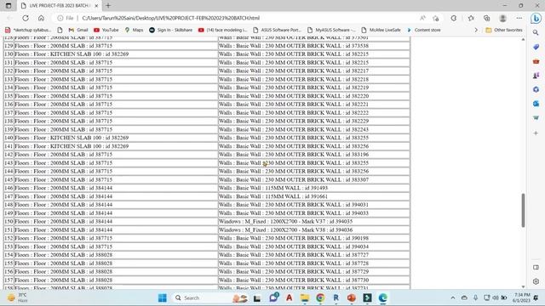Open sidebar Outlook icon
The width and height of the screenshot is (545, 306).
click(536, 104)
